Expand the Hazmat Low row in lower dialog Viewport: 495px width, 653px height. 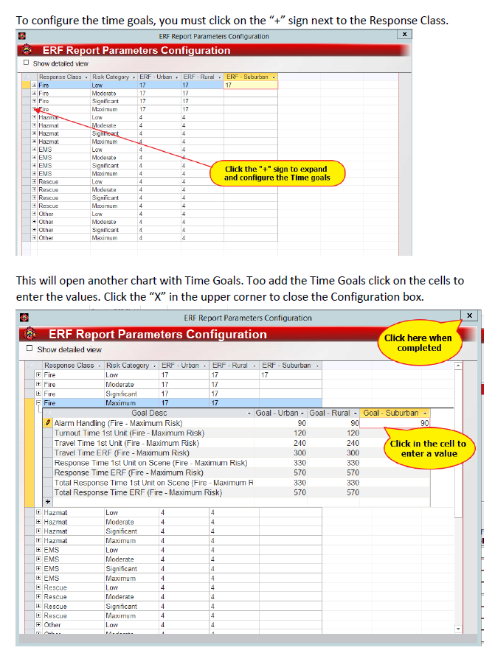tap(38, 512)
